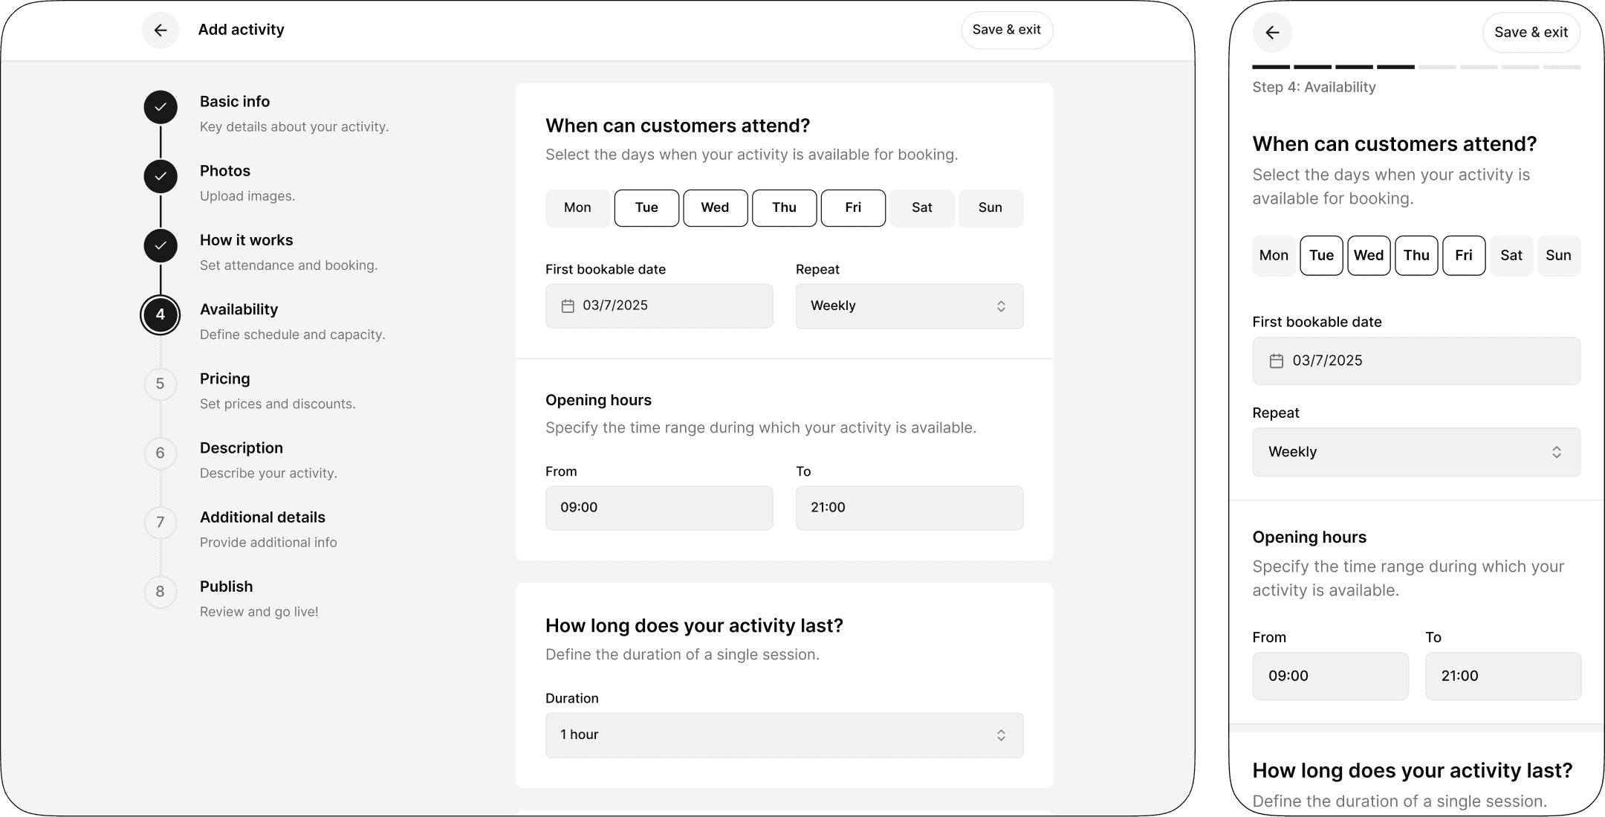Screen dimensions: 1605x817
Task: Open the Repeat selector on the mobile view
Action: (1415, 451)
